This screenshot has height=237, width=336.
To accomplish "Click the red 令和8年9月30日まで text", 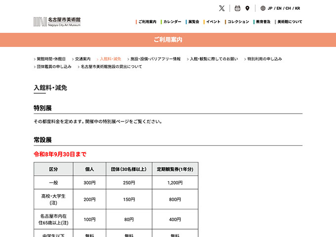I will [60, 154].
